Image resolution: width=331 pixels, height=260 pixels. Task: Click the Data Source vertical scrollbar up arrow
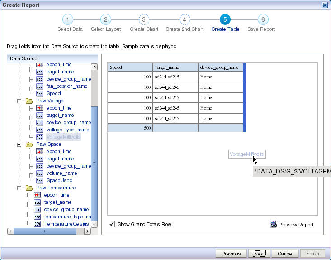pyautogui.click(x=94, y=67)
